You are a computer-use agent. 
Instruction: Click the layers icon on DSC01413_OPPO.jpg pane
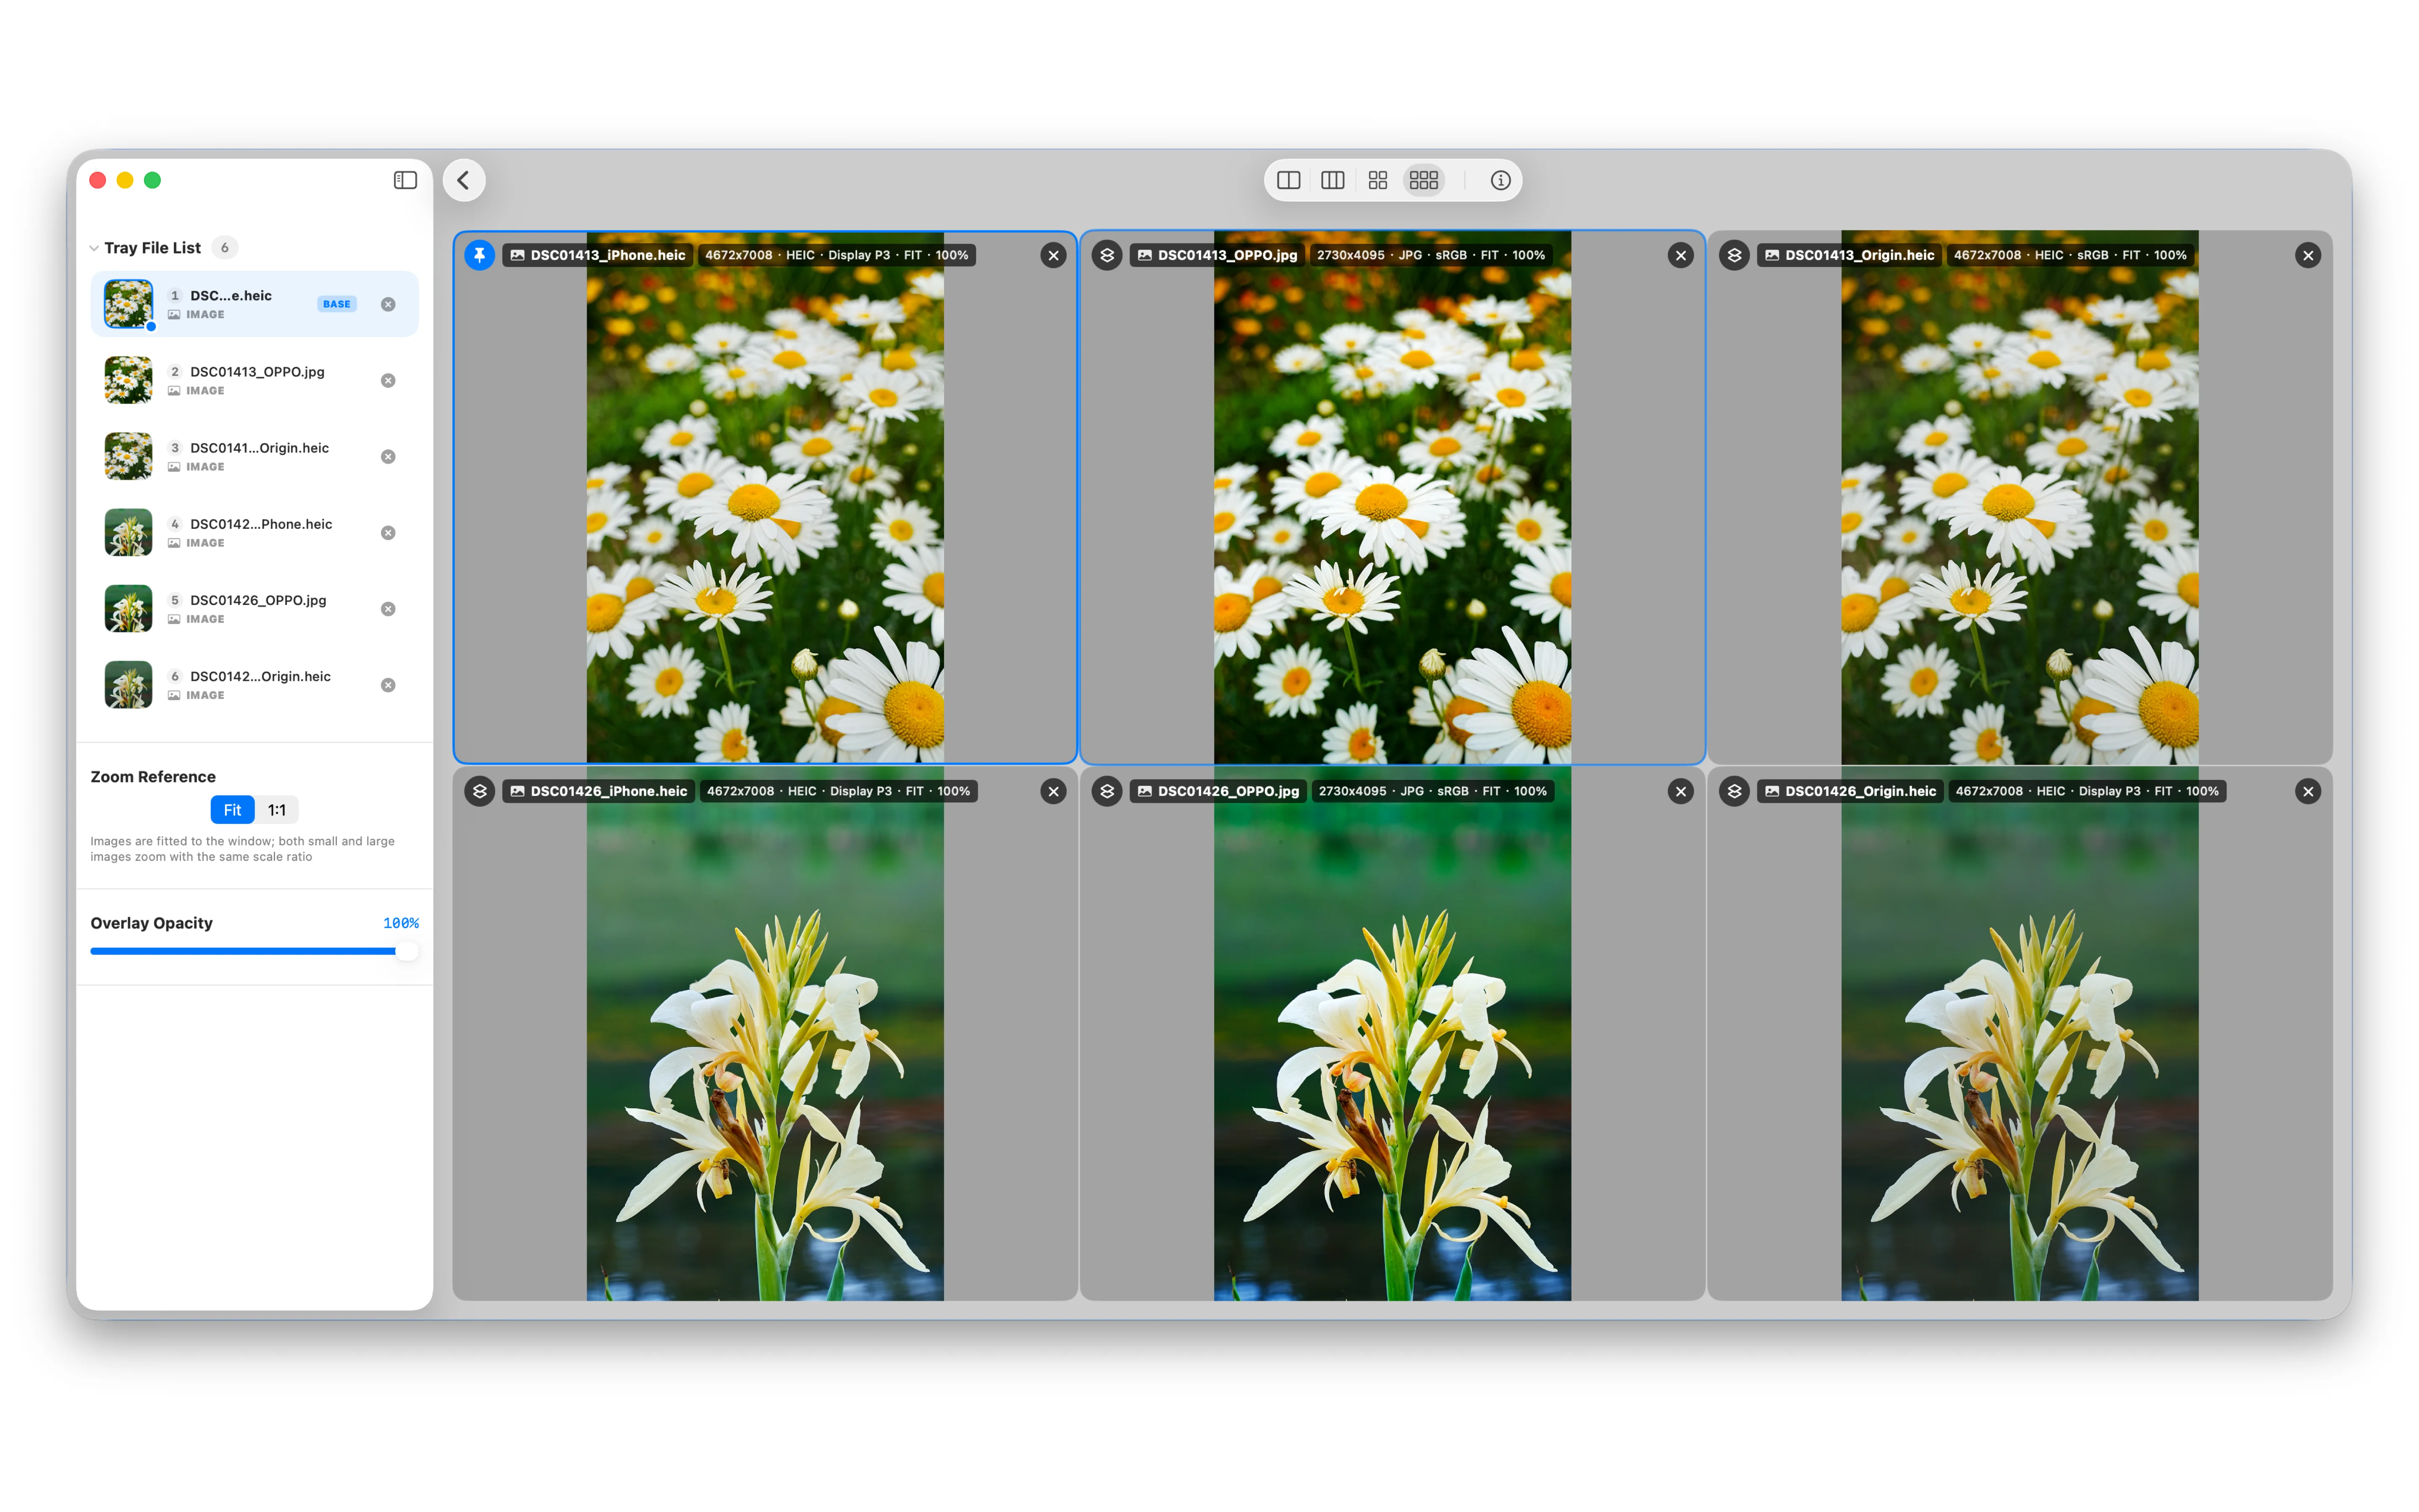[x=1107, y=255]
